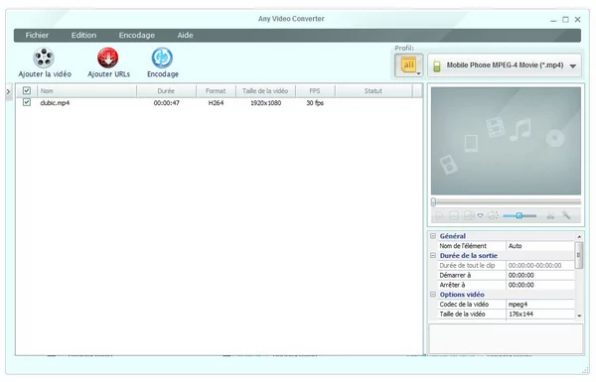Collapse the Durée de la sortie section
Viewport: 596px width, 382px height.
[x=432, y=256]
